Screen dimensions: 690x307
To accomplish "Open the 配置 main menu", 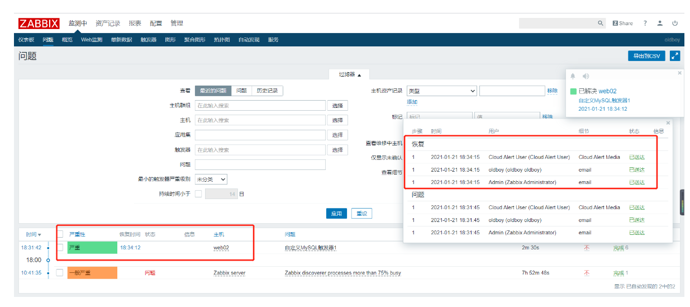I will pyautogui.click(x=156, y=23).
